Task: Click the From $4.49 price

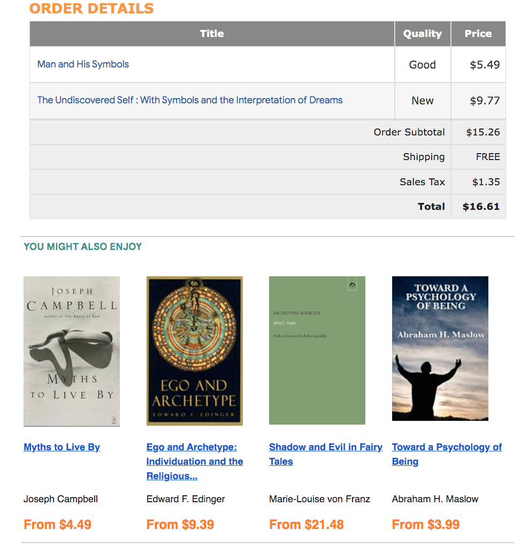Action: tap(58, 524)
